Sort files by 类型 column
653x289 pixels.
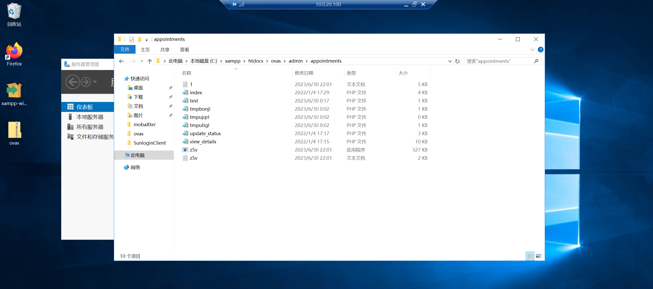click(370, 73)
